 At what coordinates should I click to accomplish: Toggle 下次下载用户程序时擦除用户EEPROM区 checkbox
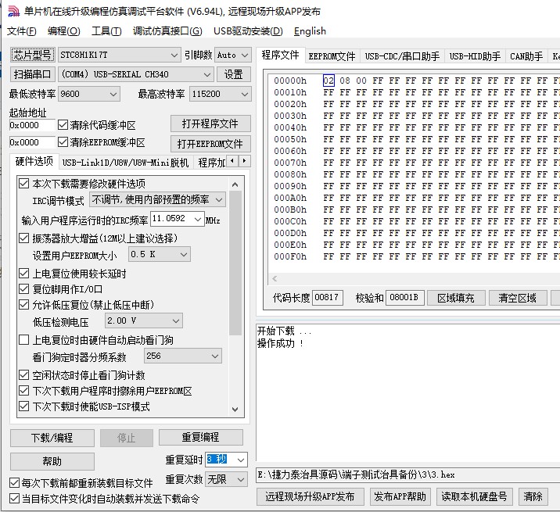[x=24, y=391]
